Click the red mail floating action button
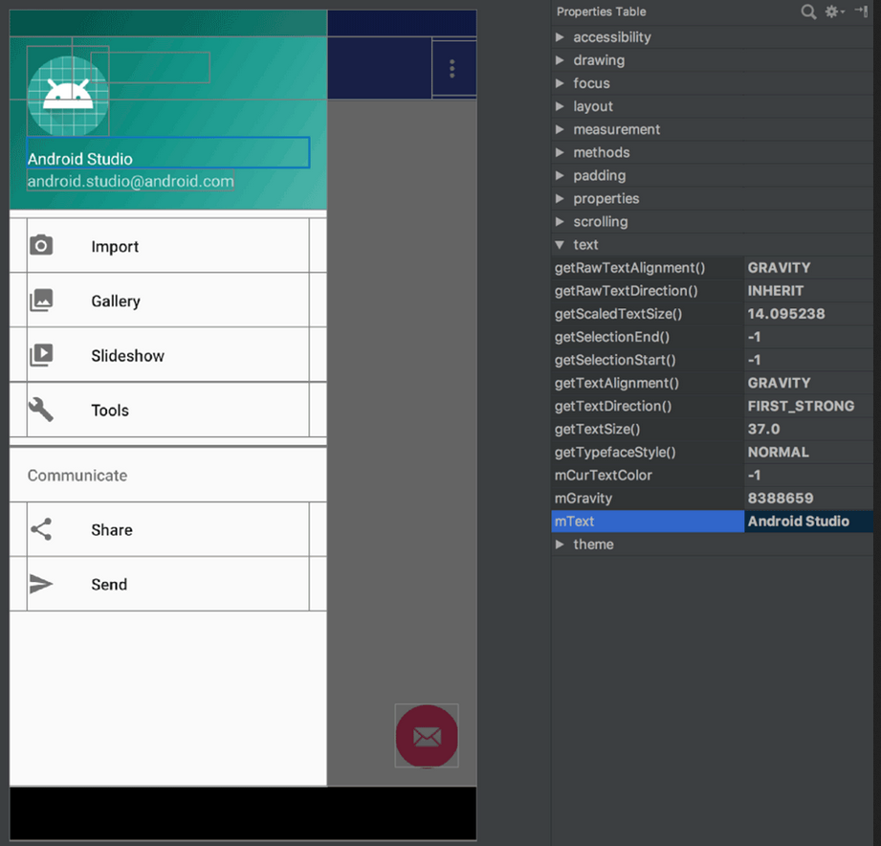This screenshot has width=881, height=846. (427, 736)
